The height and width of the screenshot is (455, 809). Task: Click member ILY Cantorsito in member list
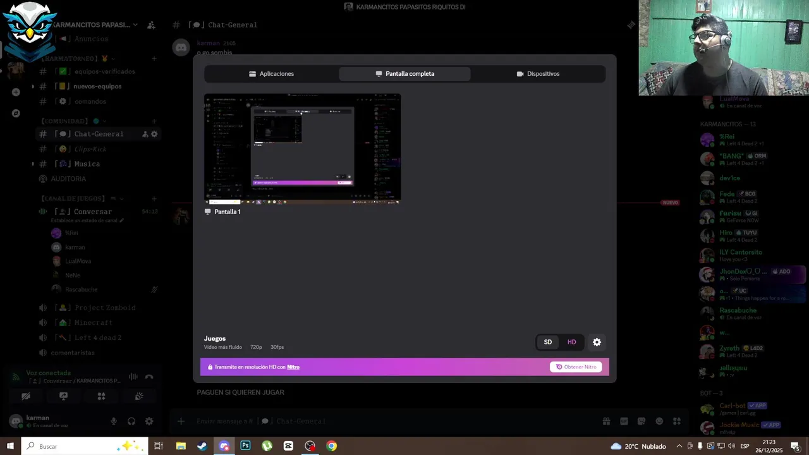tap(752, 255)
